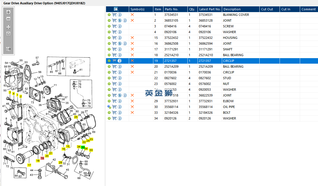Click the four-squares grid view icon
Viewport: 318px width, 186px height.
point(8,27)
